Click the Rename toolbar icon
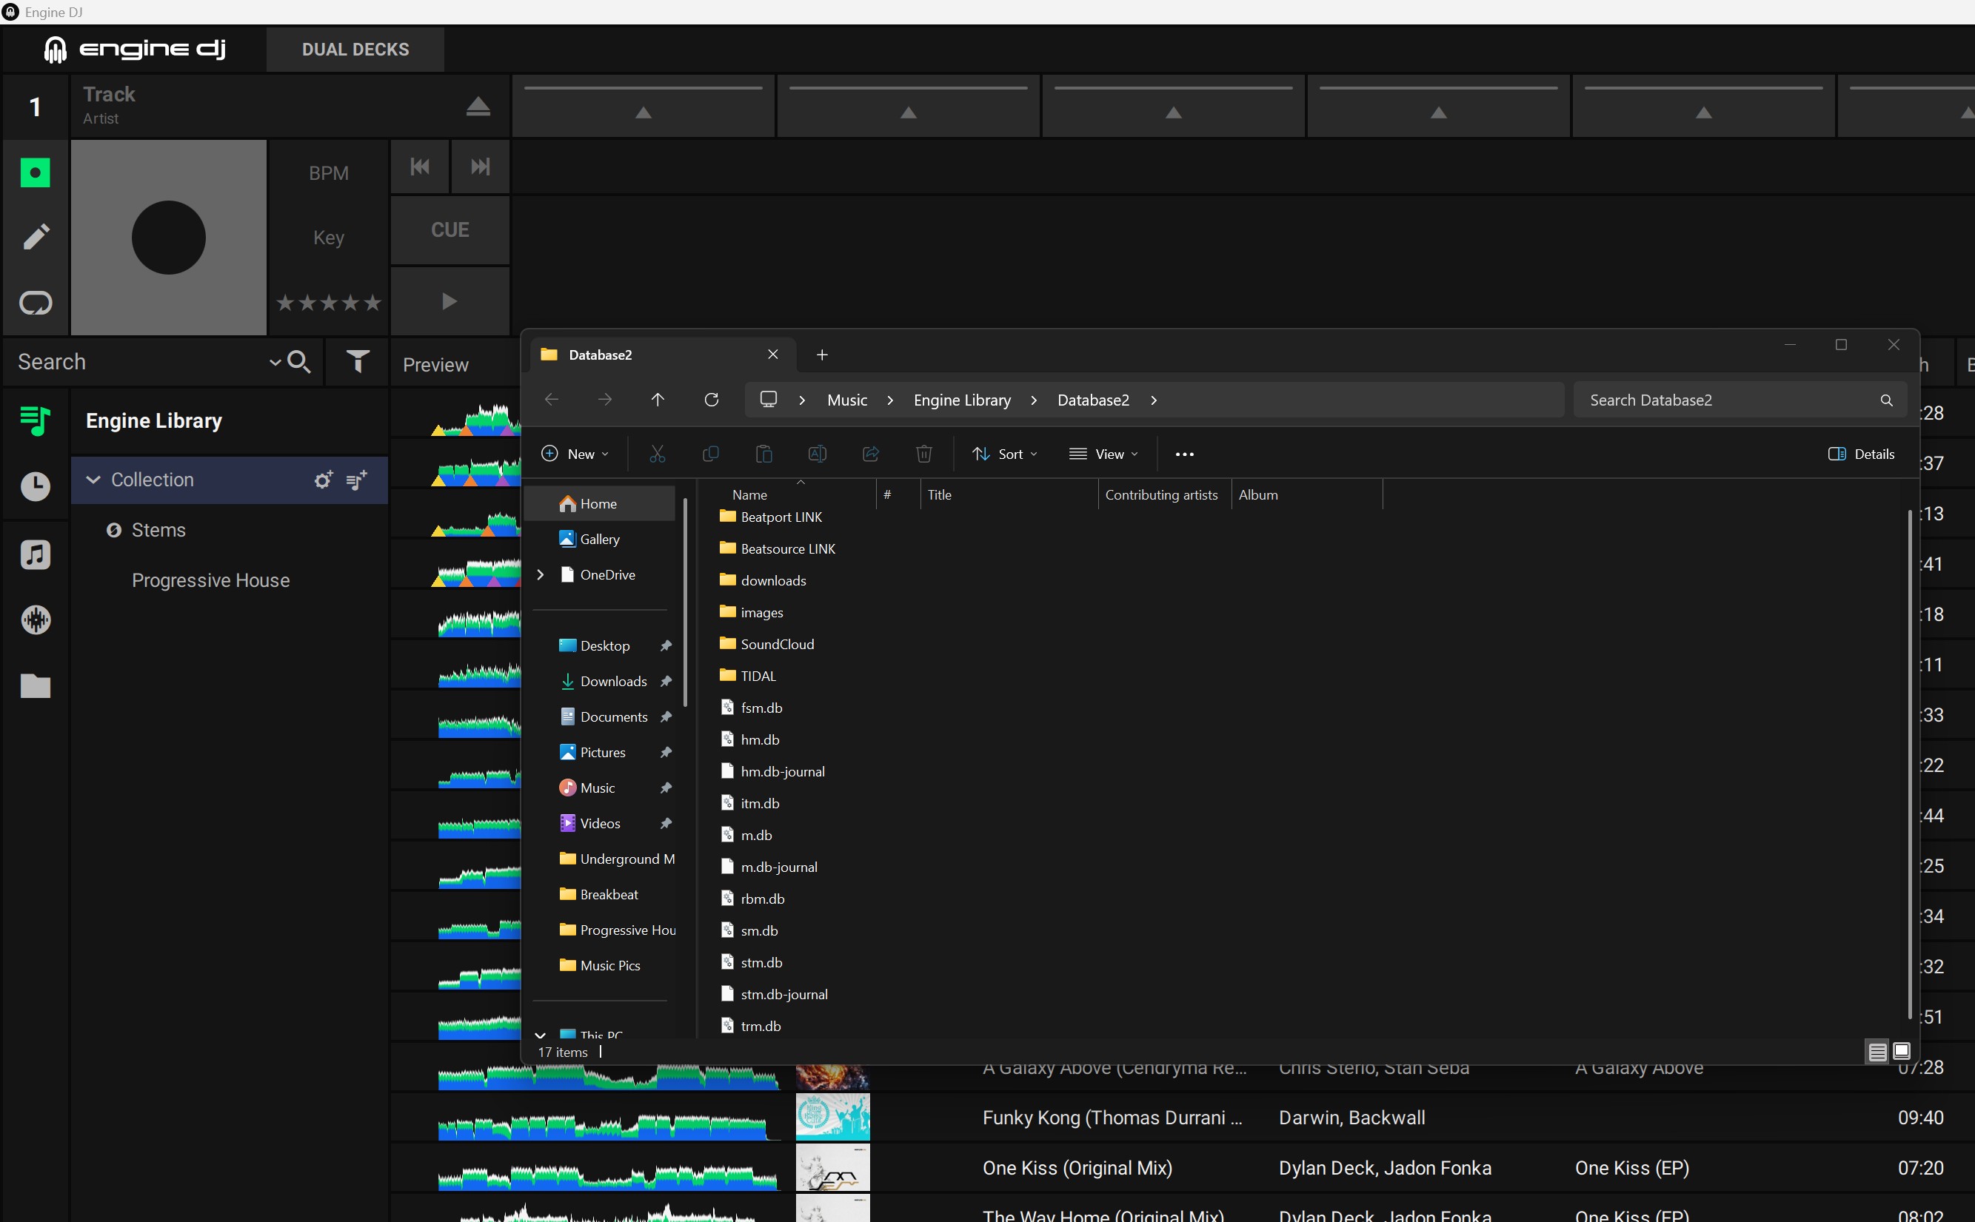1975x1222 pixels. (x=818, y=454)
